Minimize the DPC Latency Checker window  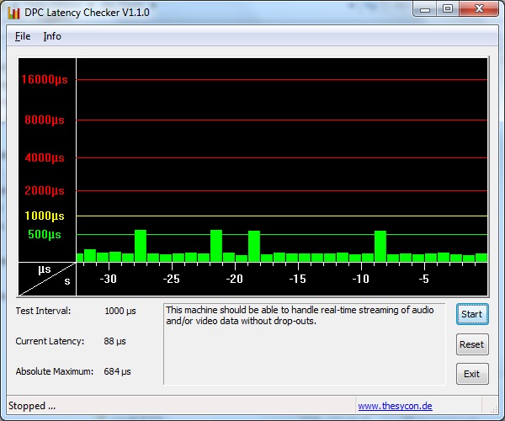tap(425, 9)
